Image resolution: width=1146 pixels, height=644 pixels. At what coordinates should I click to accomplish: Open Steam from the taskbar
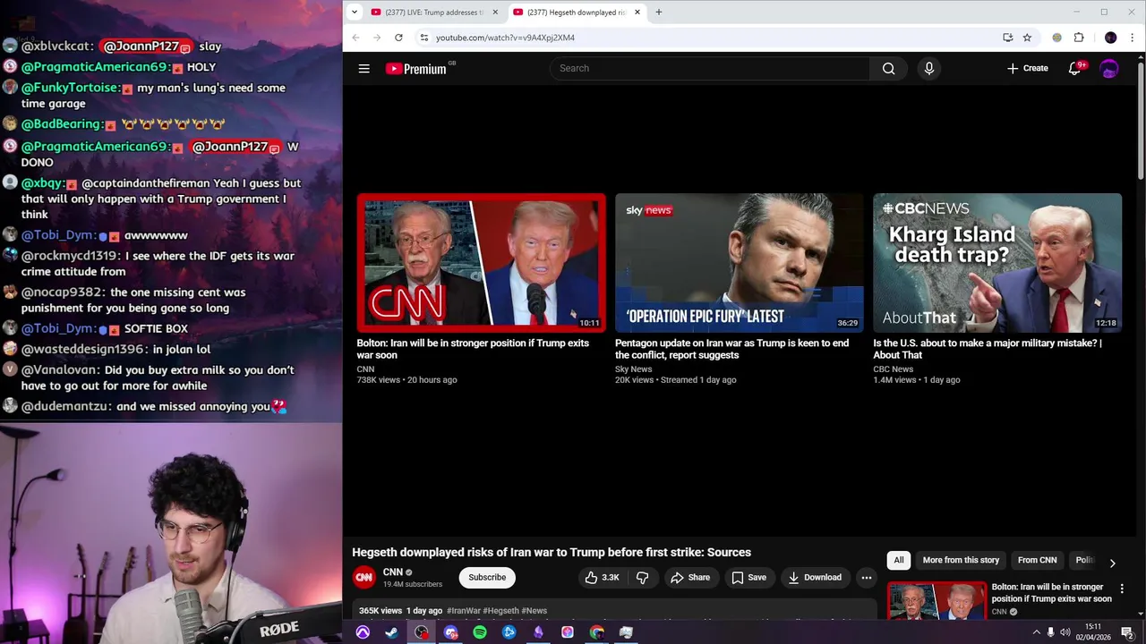click(x=392, y=632)
